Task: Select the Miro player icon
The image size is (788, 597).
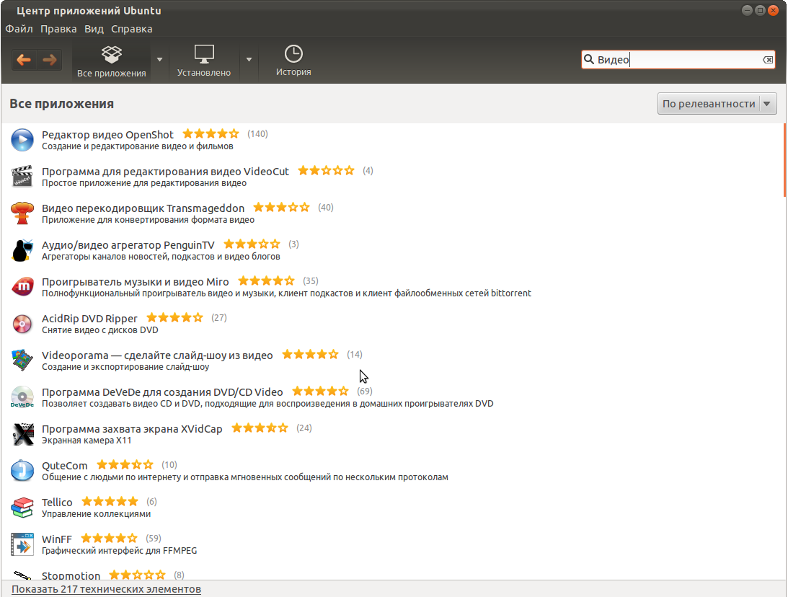Action: click(22, 286)
